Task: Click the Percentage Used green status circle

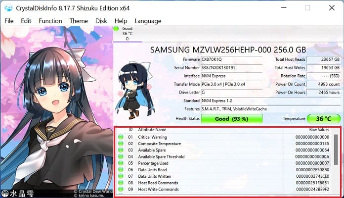Action: coord(121,163)
